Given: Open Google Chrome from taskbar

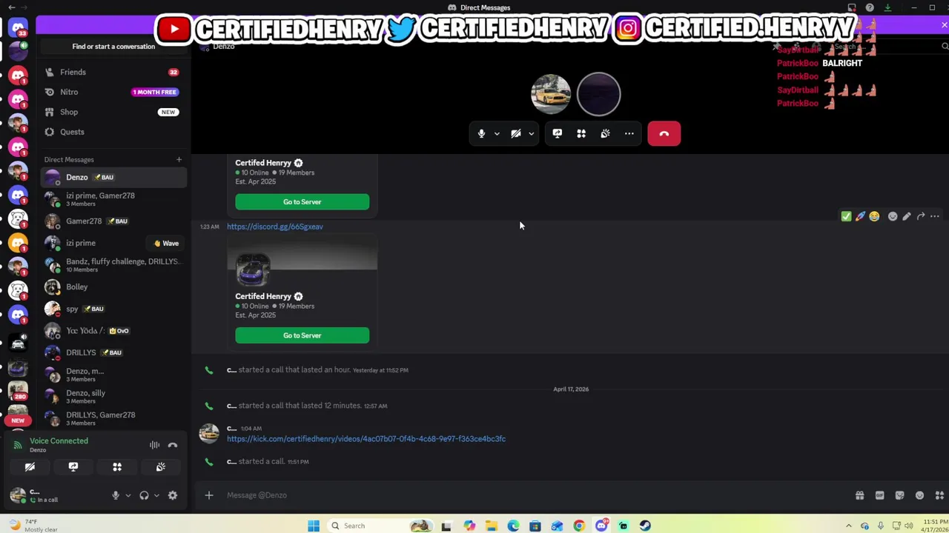Looking at the screenshot, I should (x=579, y=526).
